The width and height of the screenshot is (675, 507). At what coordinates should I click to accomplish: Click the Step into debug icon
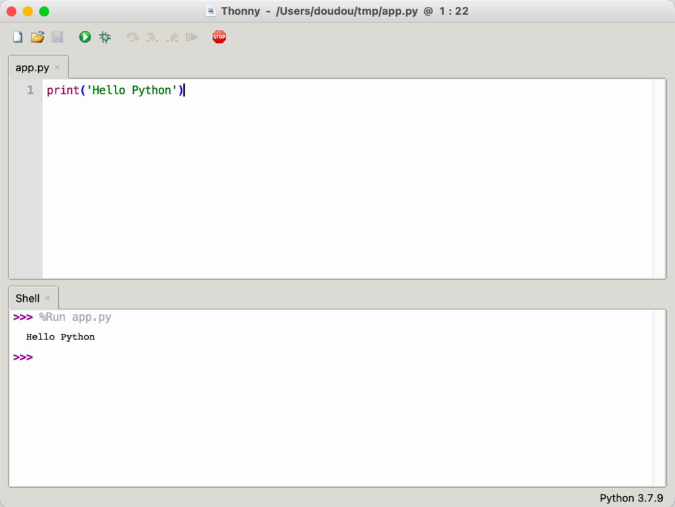click(152, 38)
